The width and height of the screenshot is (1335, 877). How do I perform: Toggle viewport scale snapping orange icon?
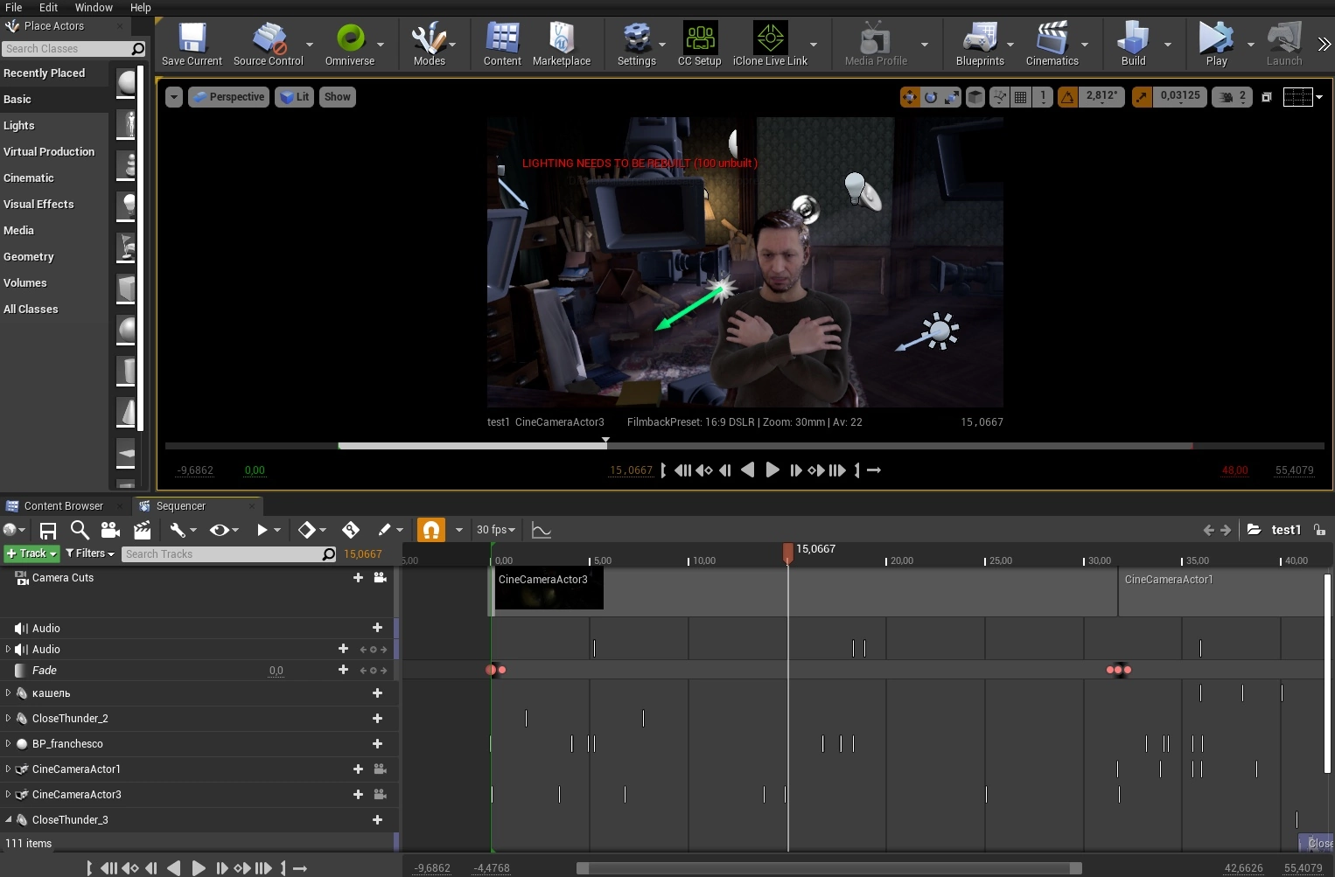point(1142,97)
